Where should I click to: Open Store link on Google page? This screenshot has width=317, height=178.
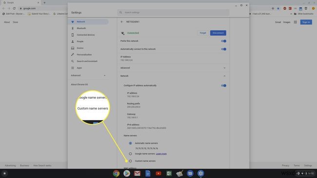16,22
